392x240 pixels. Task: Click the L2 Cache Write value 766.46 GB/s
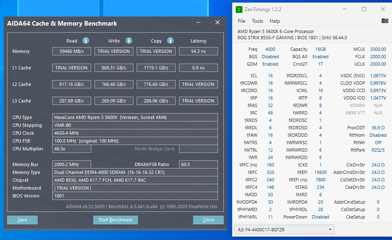114,84
